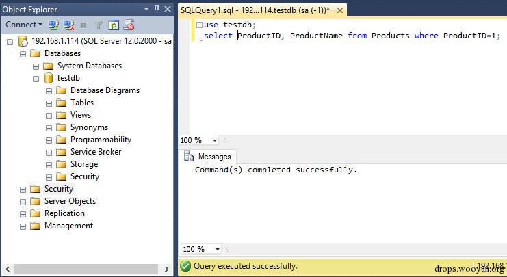The height and width of the screenshot is (277, 507).
Task: Close the SQLQuery1.sql tab
Action: pyautogui.click(x=340, y=10)
